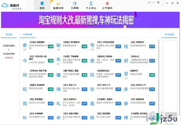Click the 跳 icon for 微信跳淘宝

(92, 75)
